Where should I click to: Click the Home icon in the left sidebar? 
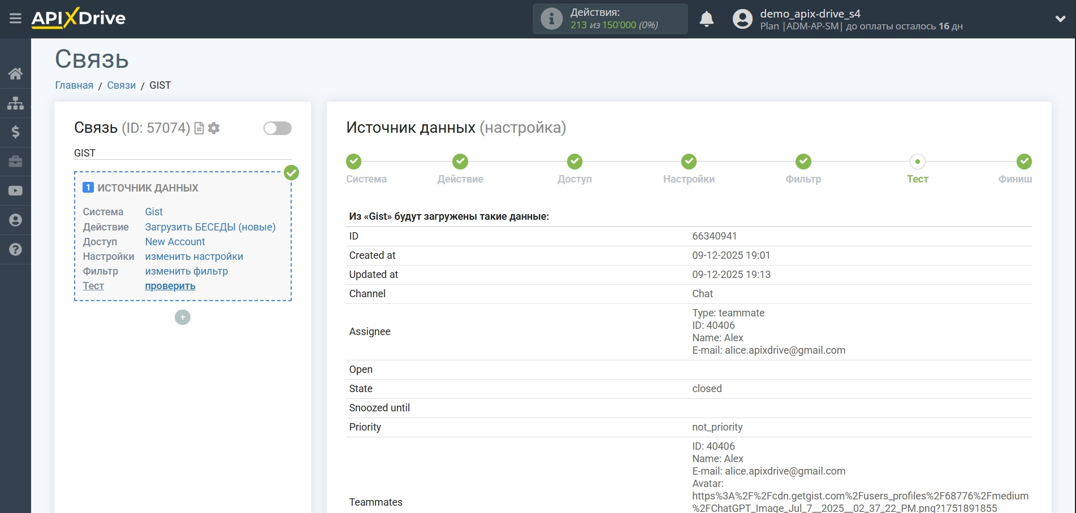click(15, 73)
